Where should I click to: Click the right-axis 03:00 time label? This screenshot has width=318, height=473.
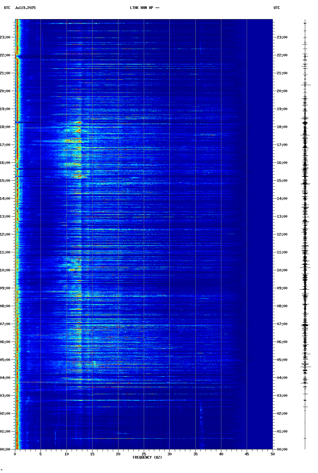click(282, 396)
